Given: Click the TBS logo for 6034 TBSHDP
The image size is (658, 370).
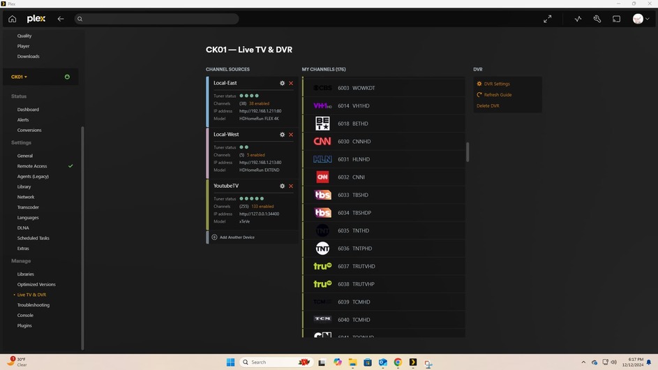Looking at the screenshot, I should point(322,213).
